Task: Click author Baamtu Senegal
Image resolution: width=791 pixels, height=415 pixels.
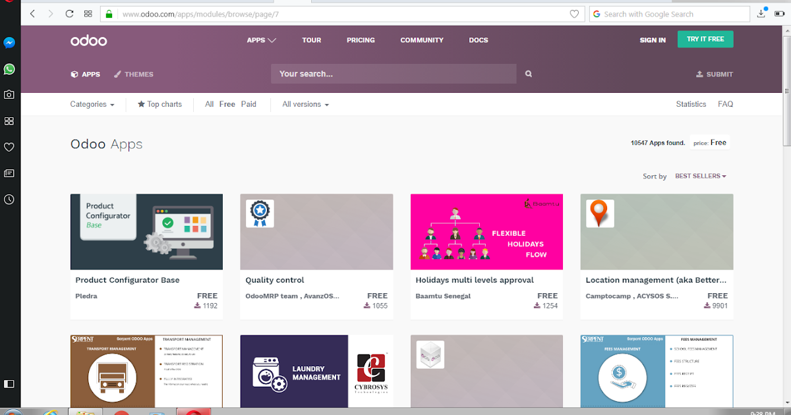Action: coord(443,296)
